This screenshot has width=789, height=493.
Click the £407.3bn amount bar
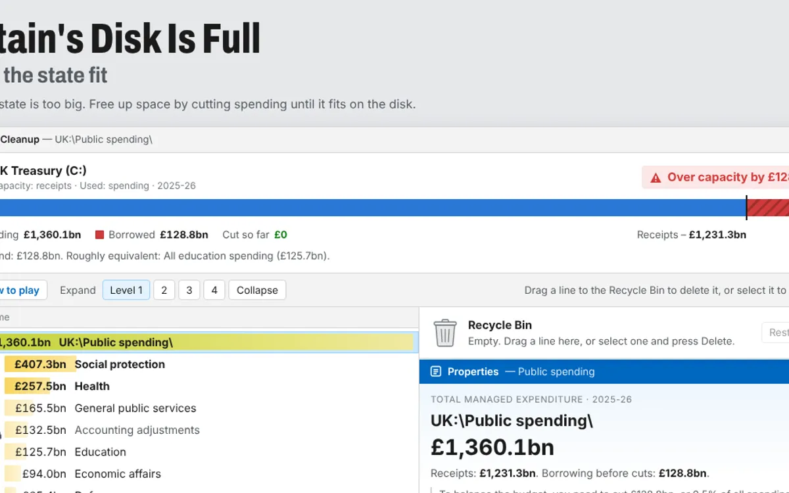tap(40, 364)
